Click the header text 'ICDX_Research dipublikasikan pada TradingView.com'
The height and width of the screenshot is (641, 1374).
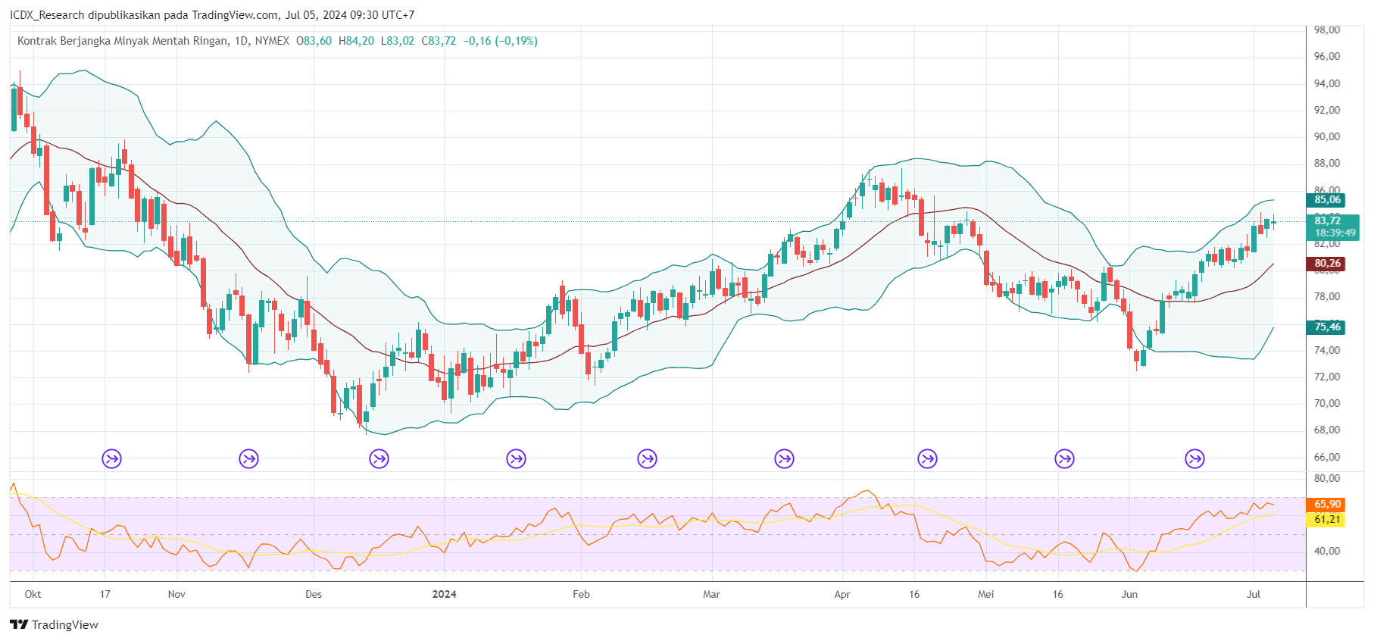(x=144, y=15)
